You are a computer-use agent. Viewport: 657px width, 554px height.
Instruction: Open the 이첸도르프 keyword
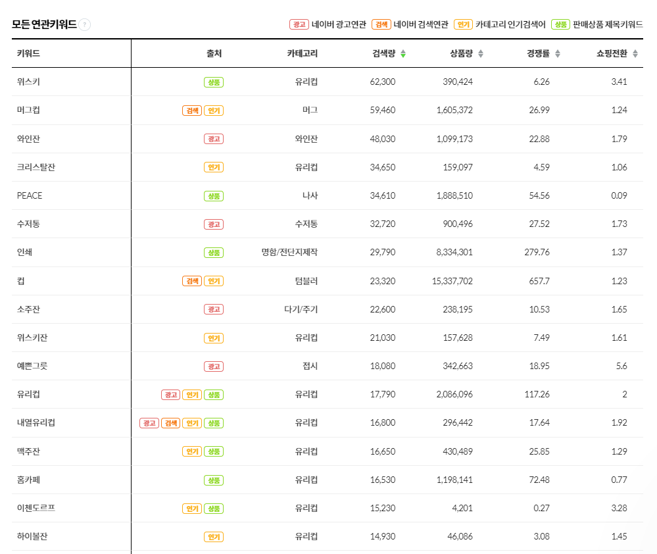coord(36,508)
